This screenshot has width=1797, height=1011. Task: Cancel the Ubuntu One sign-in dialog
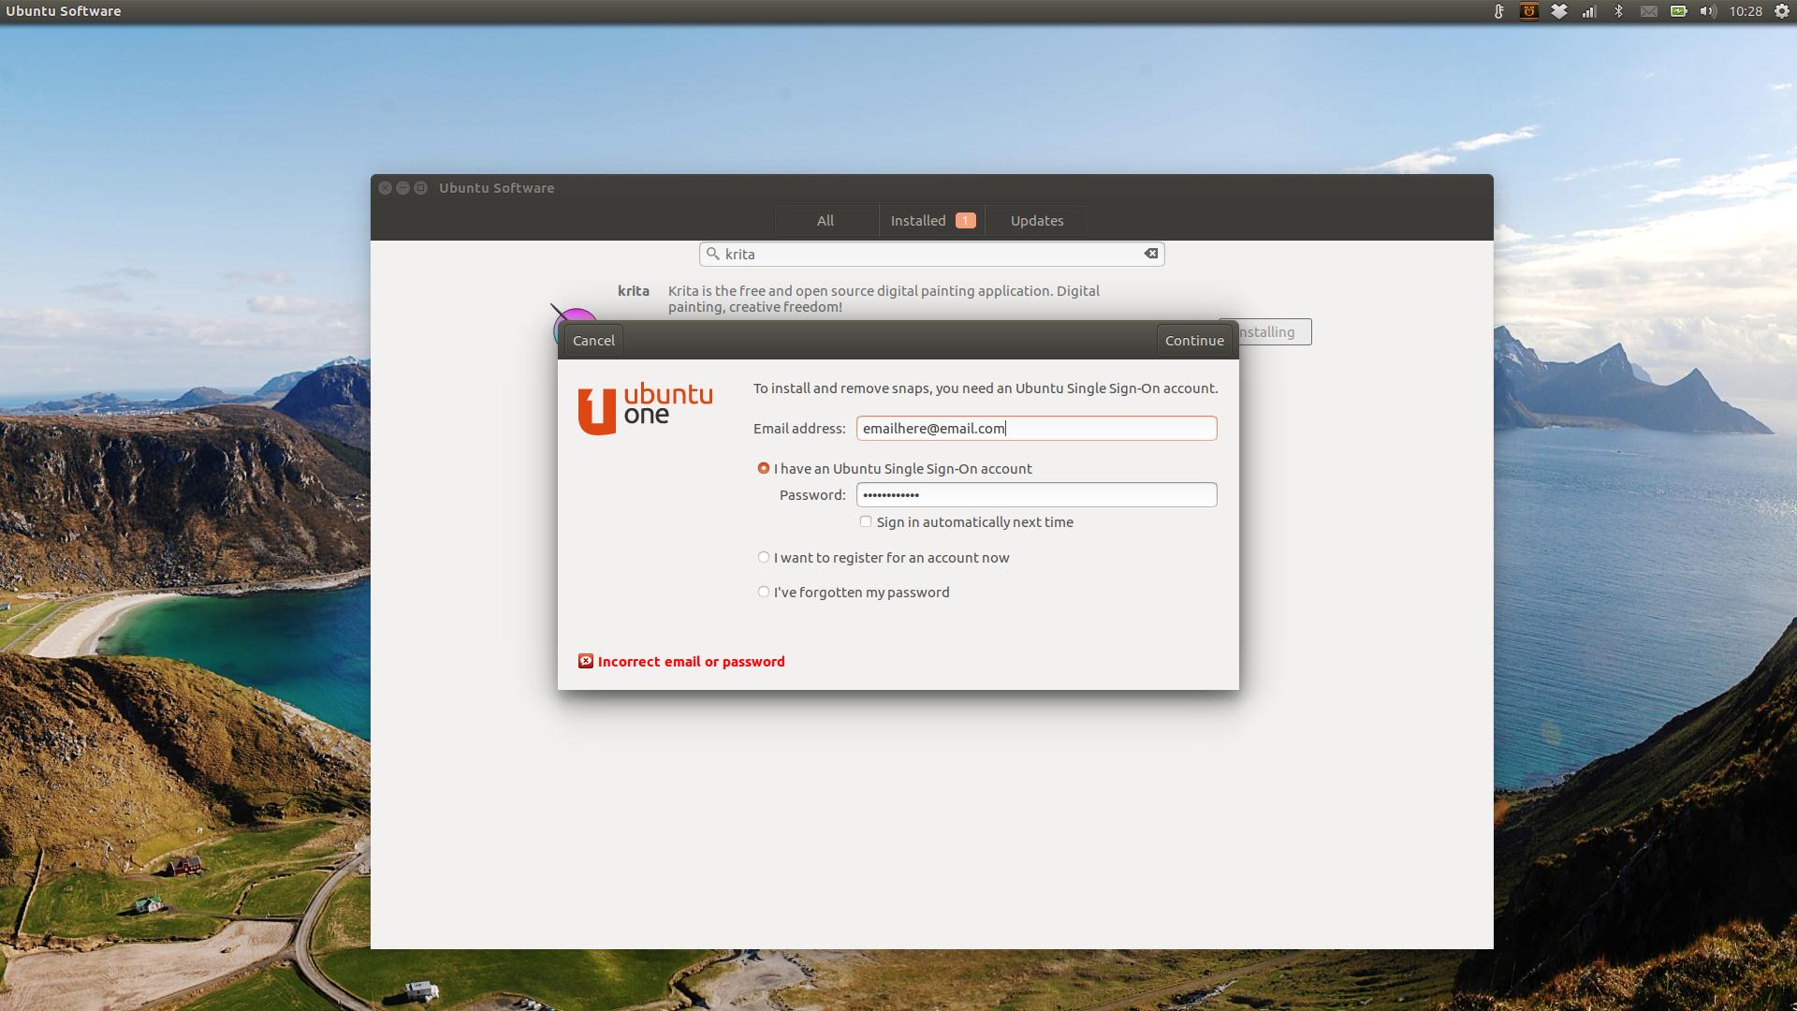click(592, 339)
